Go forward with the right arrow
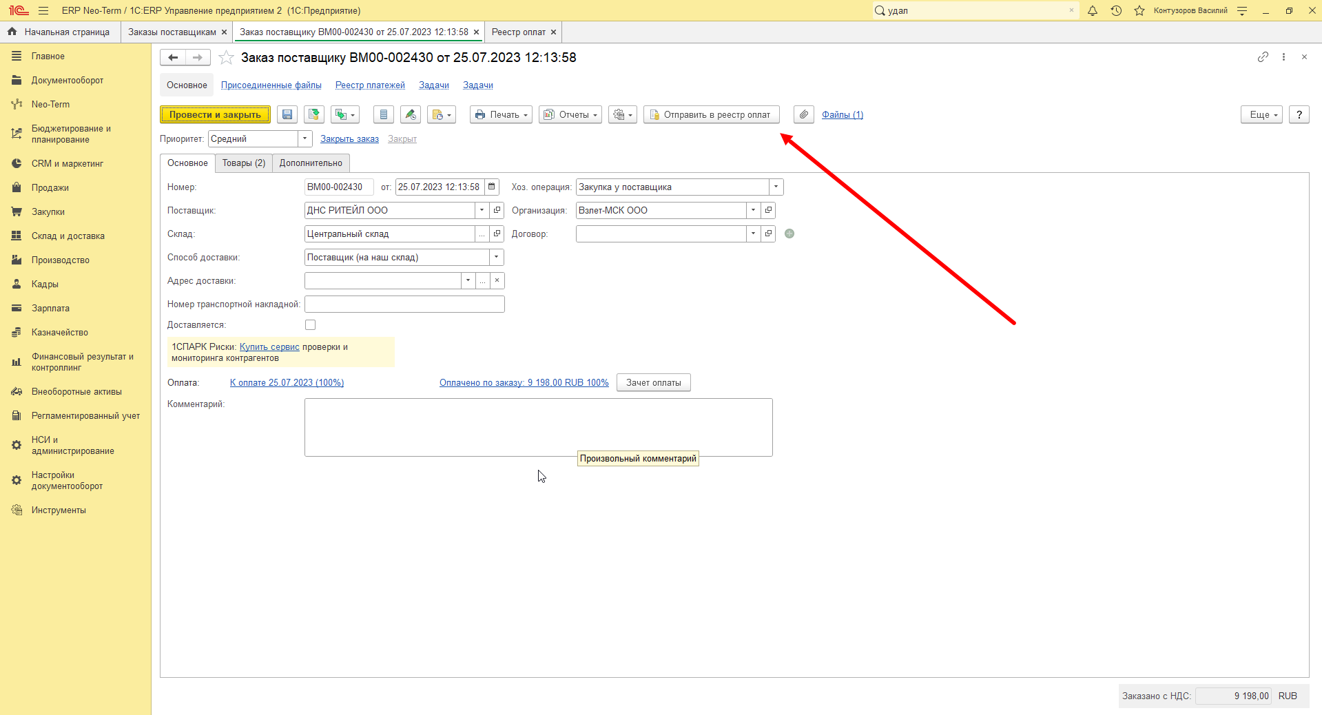 point(198,58)
